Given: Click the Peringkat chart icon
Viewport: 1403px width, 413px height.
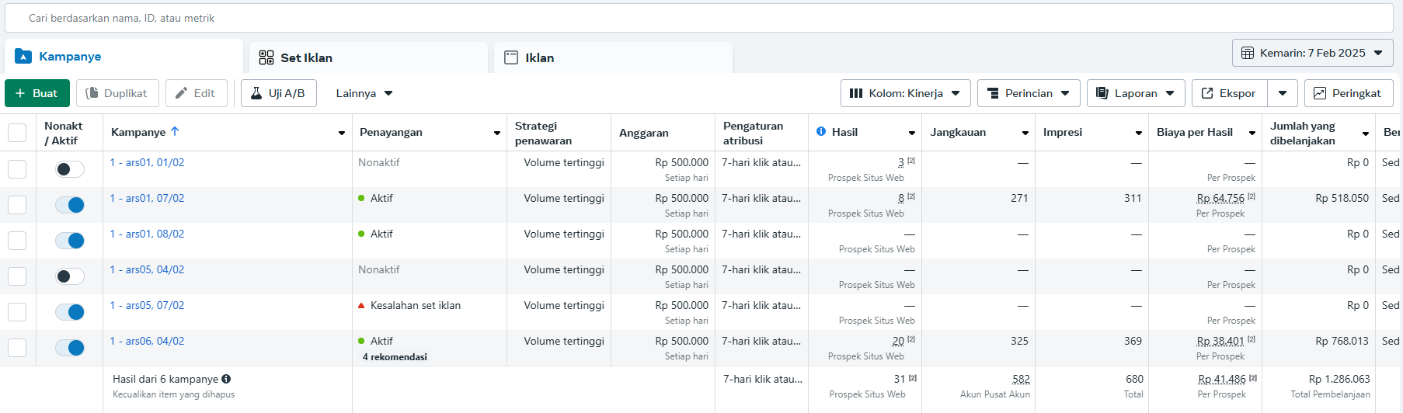Looking at the screenshot, I should [1319, 93].
